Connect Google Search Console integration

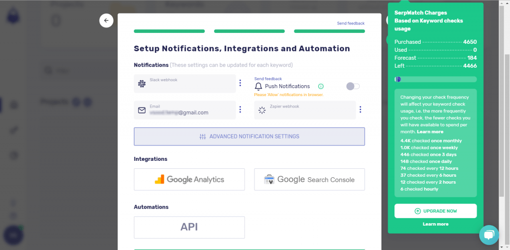pos(309,179)
